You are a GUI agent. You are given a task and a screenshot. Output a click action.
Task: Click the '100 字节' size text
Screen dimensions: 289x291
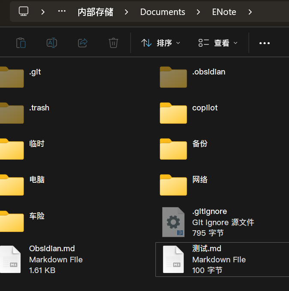207,270
